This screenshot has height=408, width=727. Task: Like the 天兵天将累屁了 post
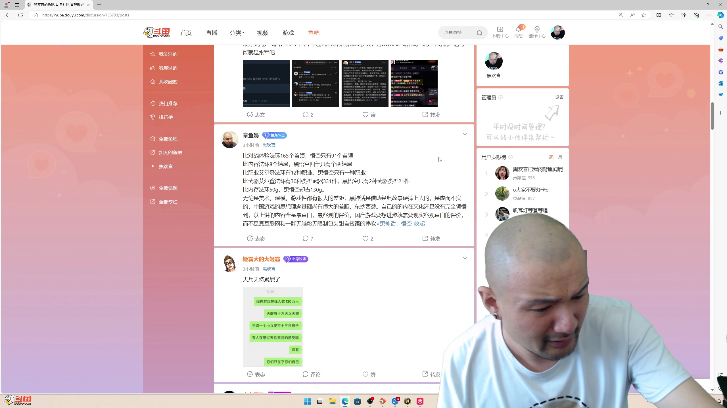(369, 374)
